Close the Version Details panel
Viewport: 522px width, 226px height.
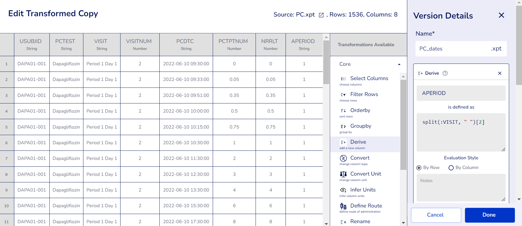501,15
